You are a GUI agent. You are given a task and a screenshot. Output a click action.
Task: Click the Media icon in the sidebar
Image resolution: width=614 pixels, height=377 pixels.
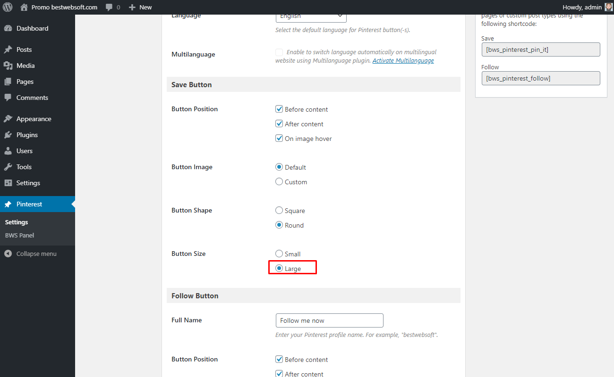pyautogui.click(x=8, y=66)
